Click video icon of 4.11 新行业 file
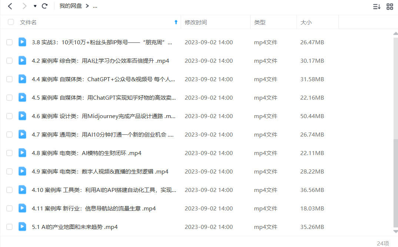 22,208
